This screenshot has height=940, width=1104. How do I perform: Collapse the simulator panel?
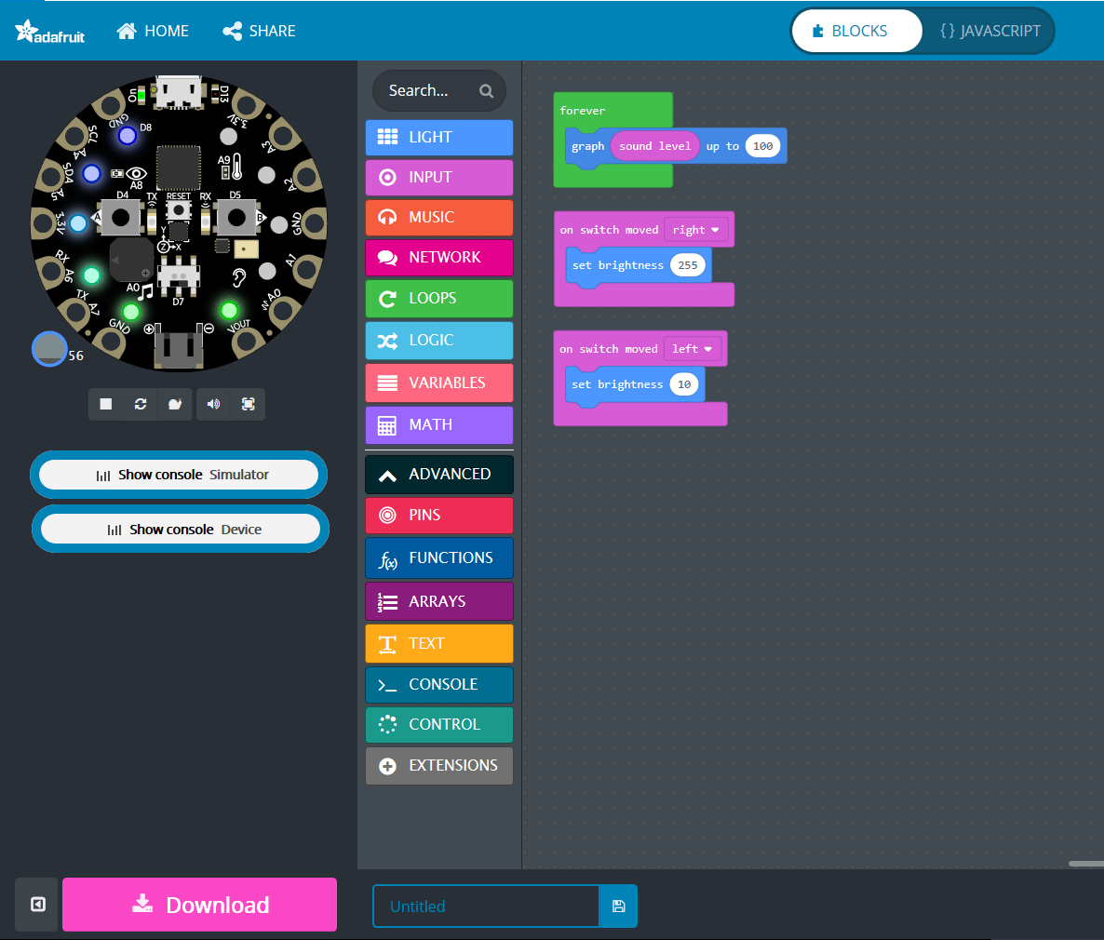click(35, 904)
